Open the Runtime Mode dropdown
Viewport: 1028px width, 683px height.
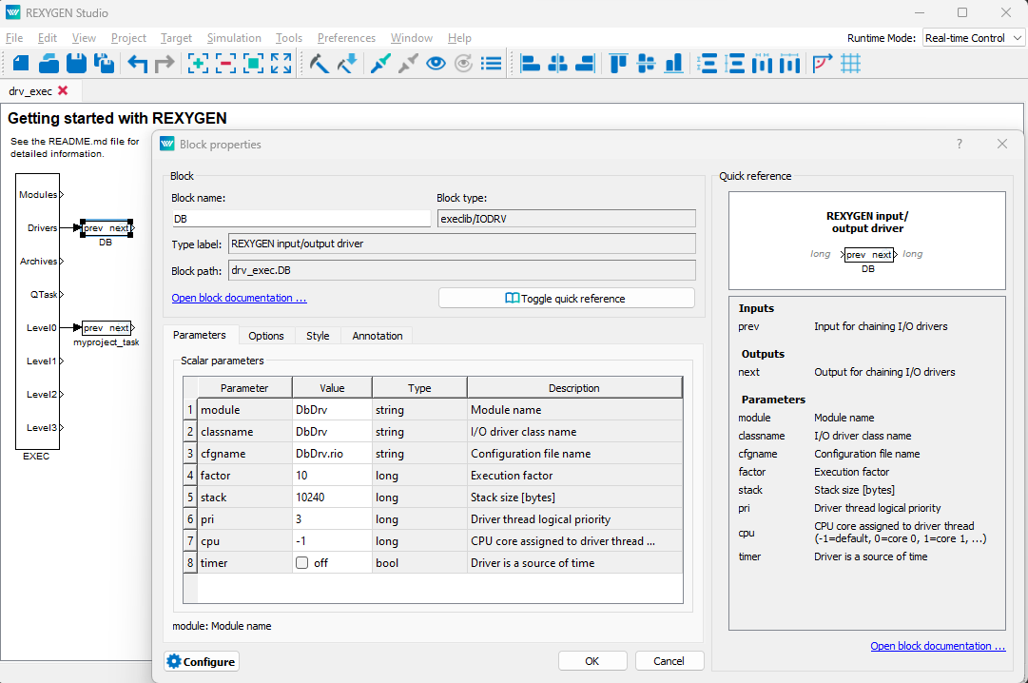pyautogui.click(x=973, y=38)
